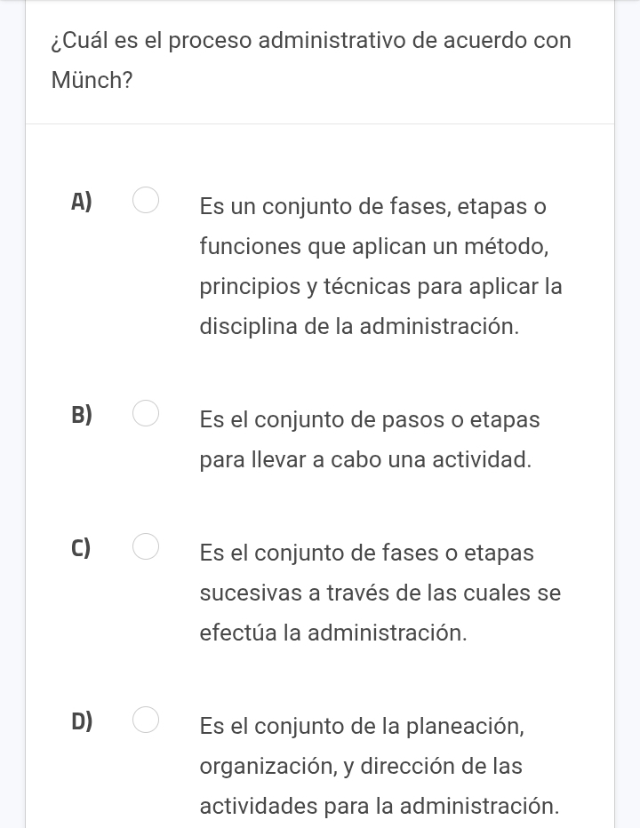Click the text "efectúa la administración."
The height and width of the screenshot is (828, 640).
(333, 633)
